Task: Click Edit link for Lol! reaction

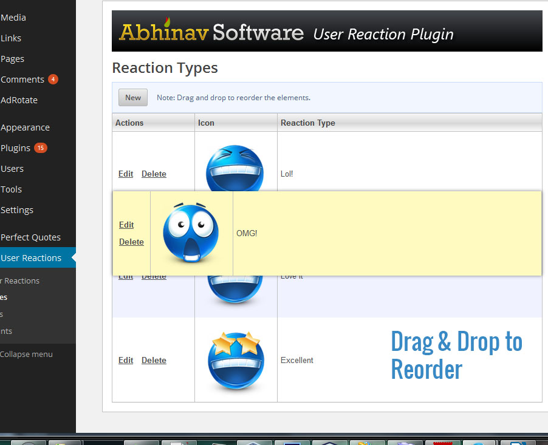Action: pos(126,174)
